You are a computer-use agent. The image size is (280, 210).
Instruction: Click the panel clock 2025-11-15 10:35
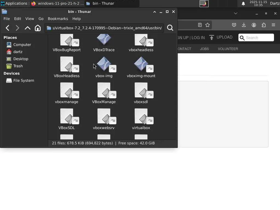(x=258, y=3)
